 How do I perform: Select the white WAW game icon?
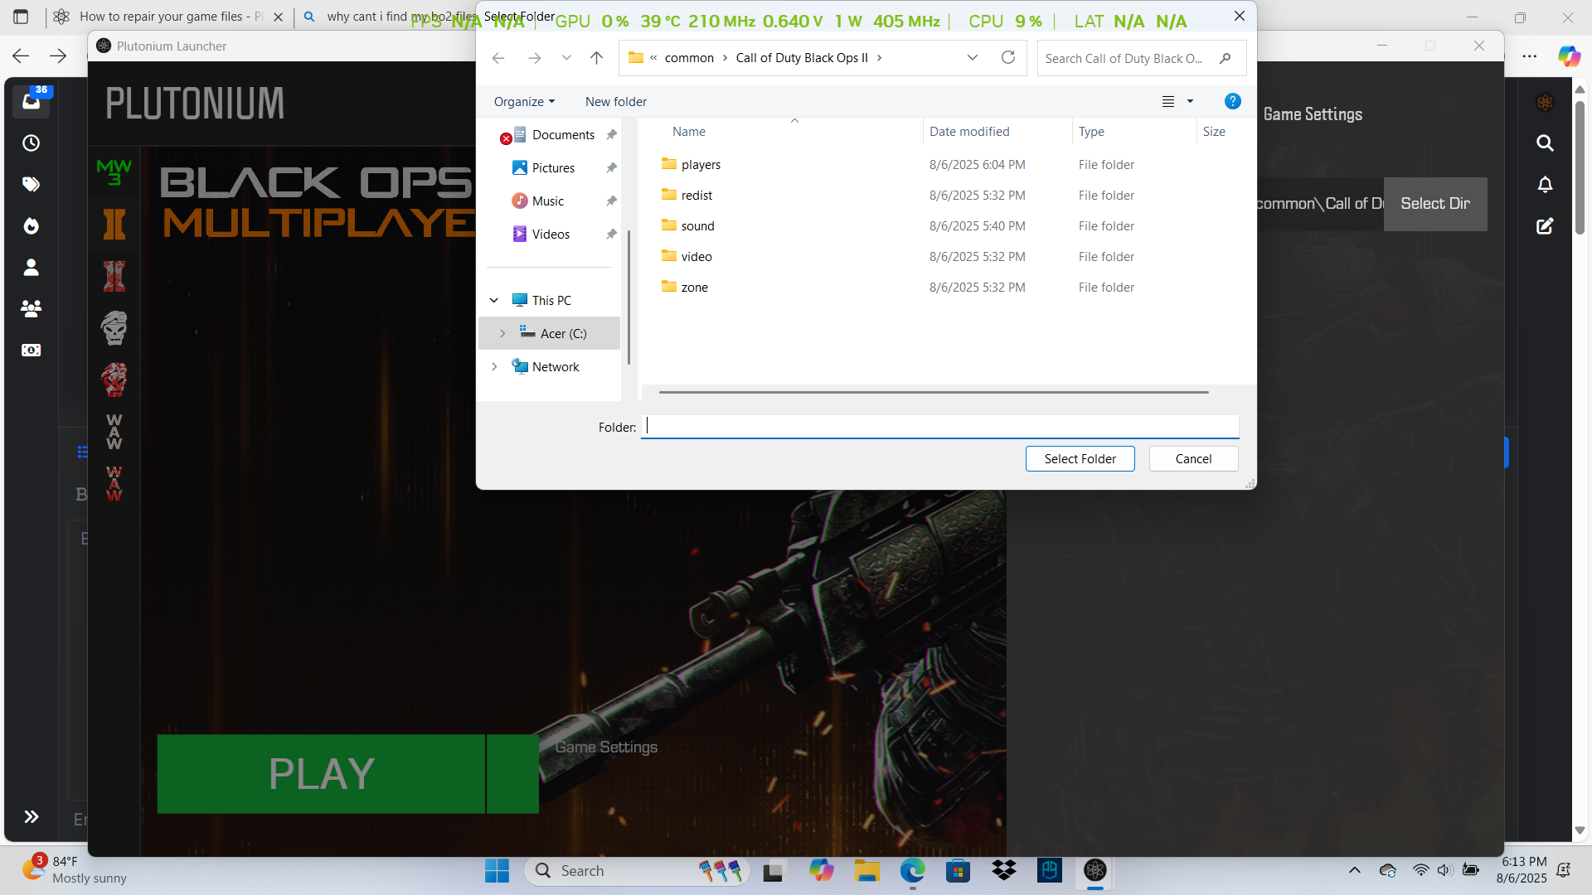pyautogui.click(x=114, y=432)
